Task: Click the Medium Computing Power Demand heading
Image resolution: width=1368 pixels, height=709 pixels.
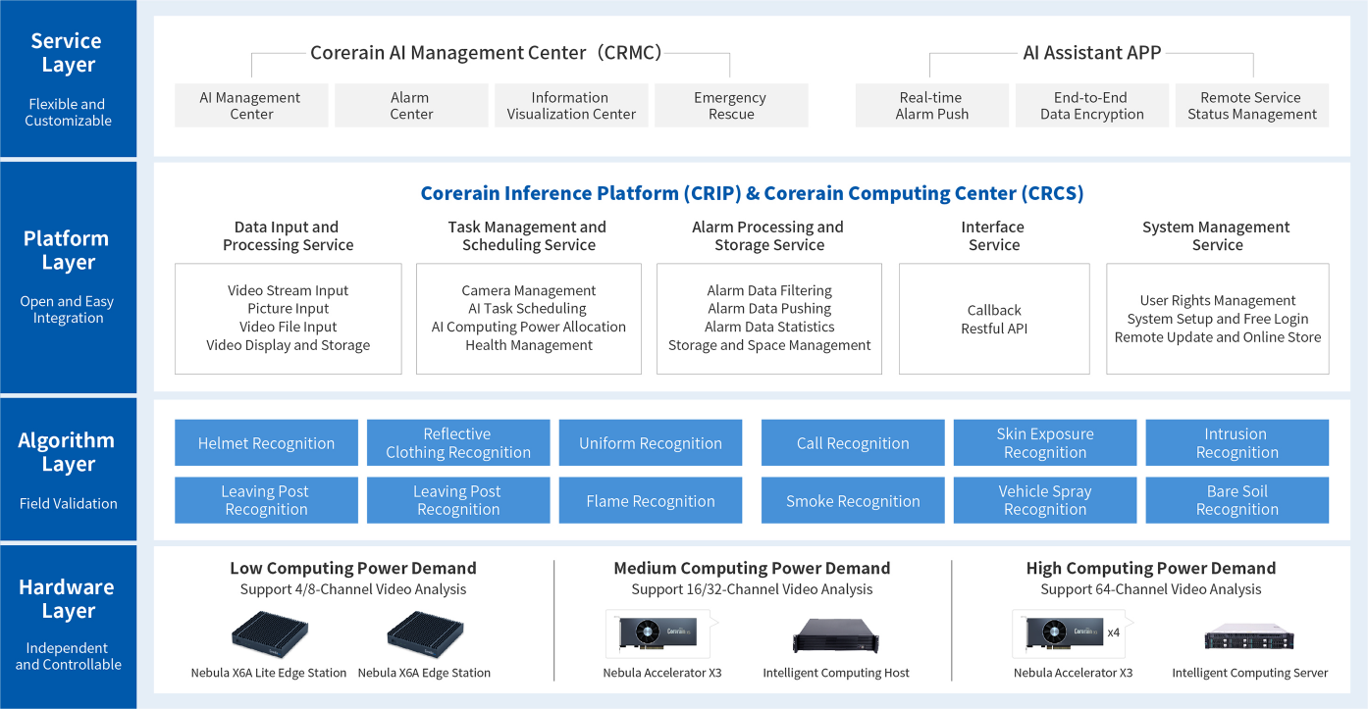Action: (752, 568)
